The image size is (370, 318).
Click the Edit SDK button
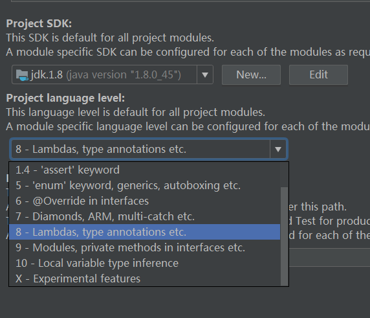pos(318,75)
